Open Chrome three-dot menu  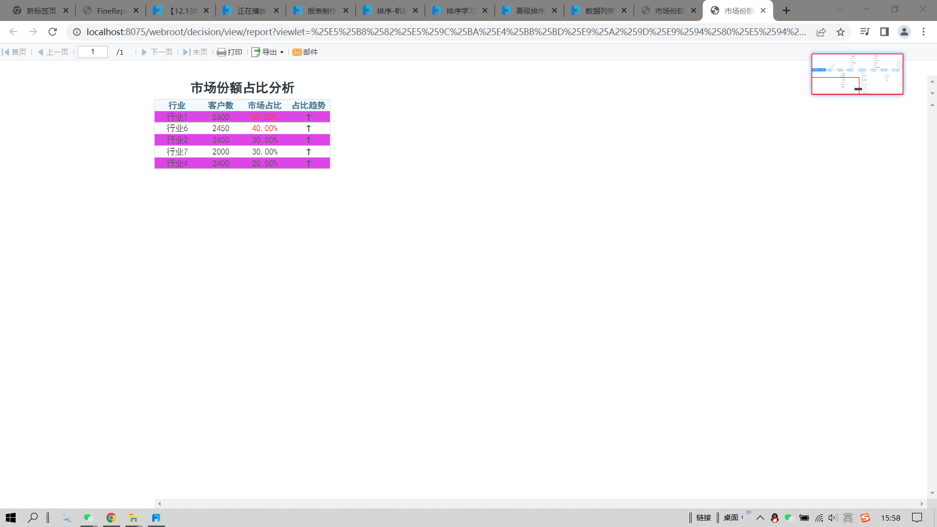(x=923, y=32)
